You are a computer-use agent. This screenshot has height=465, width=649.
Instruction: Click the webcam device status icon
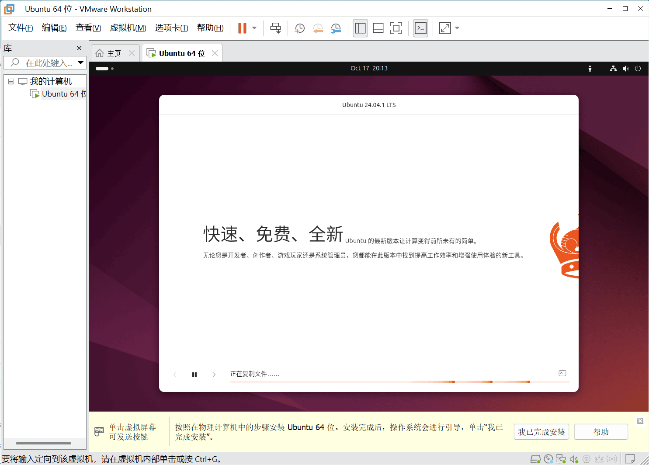coord(587,459)
